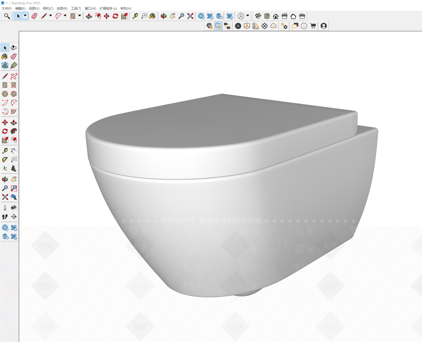Screen dimensions: 422x342
Task: Select the Zoom Window tool
Action: coord(14,188)
